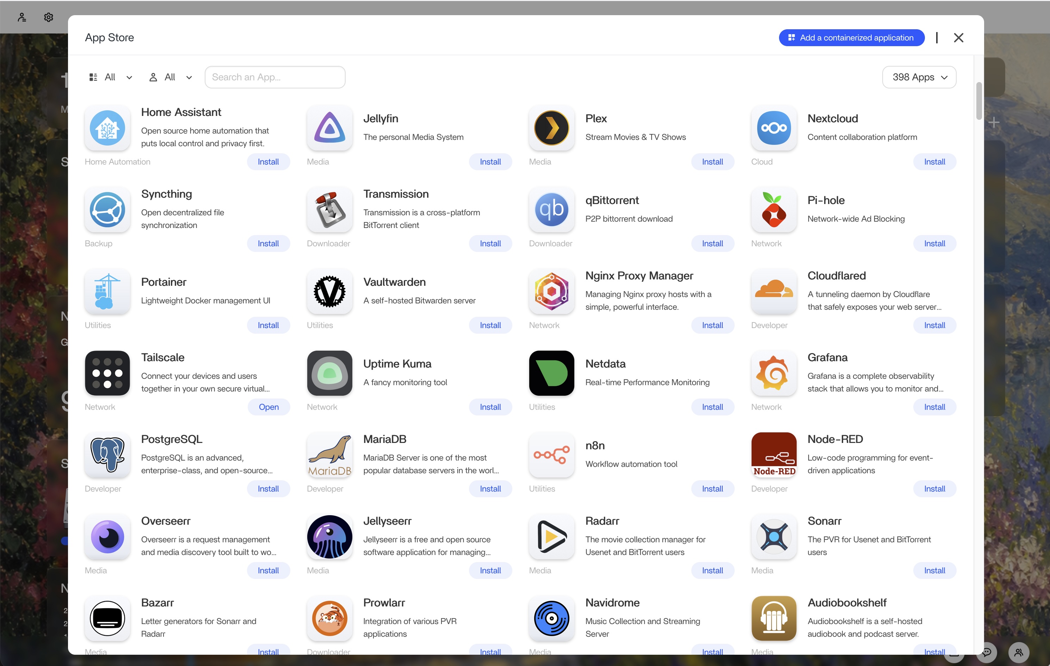The height and width of the screenshot is (666, 1050).
Task: Click the Prowlarr app icon
Action: tap(329, 618)
